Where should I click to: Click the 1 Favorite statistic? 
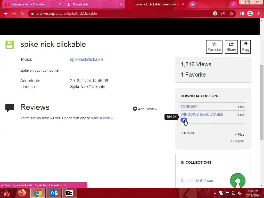click(x=193, y=75)
